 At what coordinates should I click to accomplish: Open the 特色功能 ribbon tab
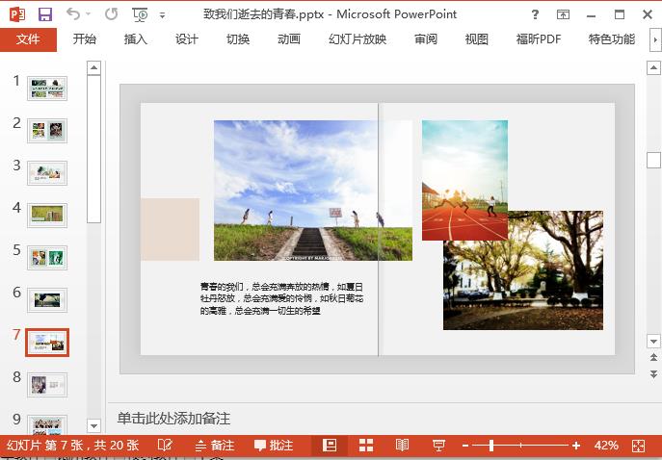click(612, 39)
